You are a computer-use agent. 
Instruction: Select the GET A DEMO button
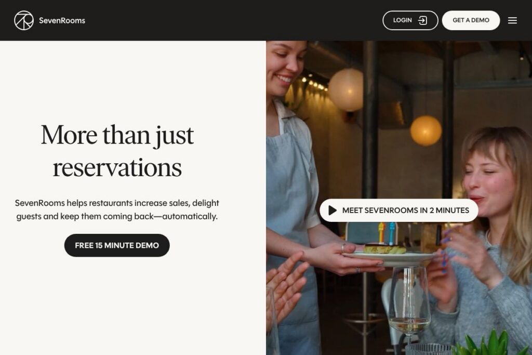click(x=471, y=20)
